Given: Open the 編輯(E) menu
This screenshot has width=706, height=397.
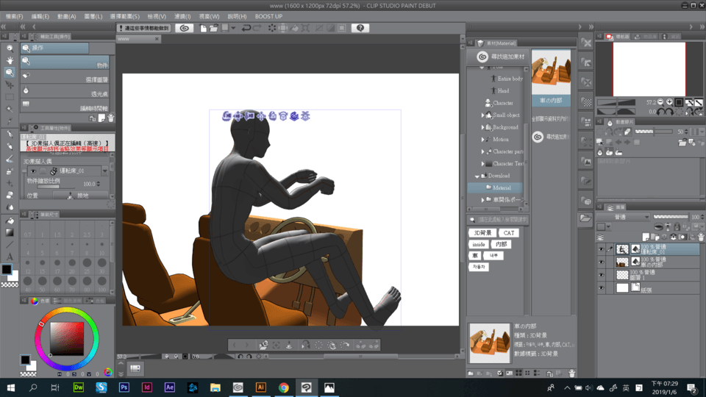Looking at the screenshot, I should [40, 16].
